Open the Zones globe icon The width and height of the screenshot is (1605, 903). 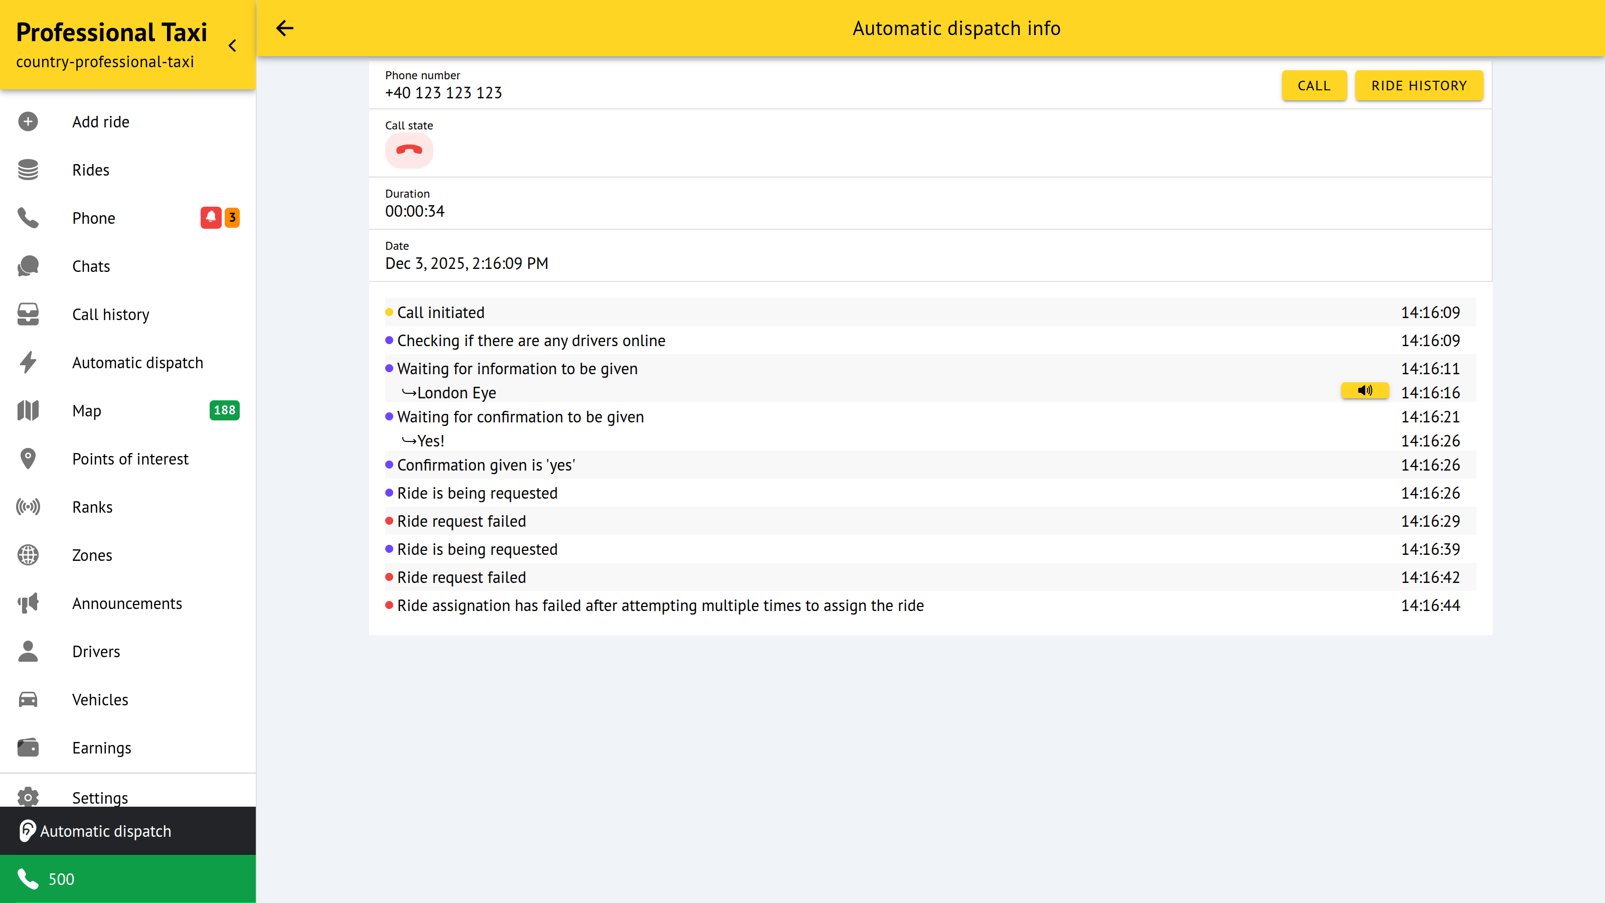coord(28,555)
